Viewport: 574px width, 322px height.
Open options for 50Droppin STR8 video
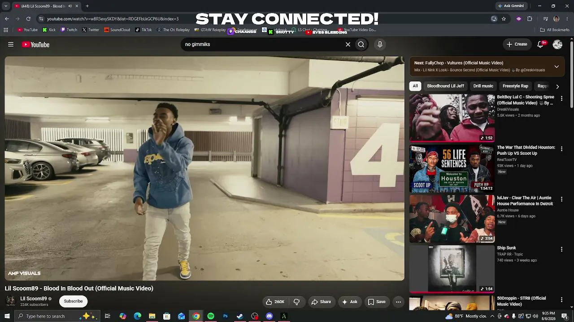(561, 300)
